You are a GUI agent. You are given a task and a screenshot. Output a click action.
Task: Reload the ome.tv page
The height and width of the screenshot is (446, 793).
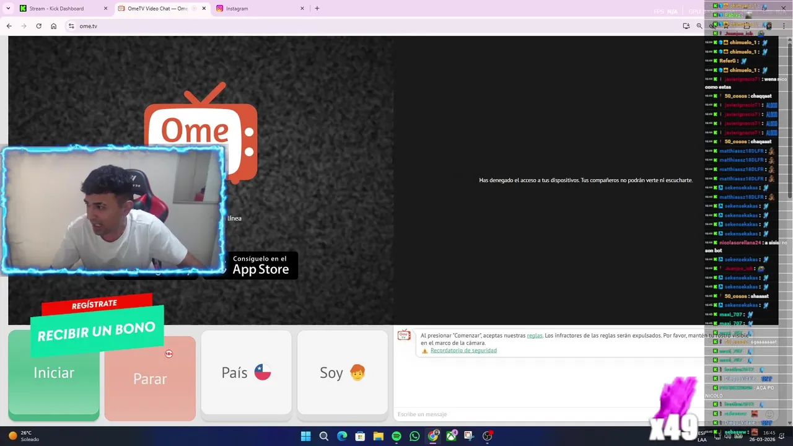pos(38,26)
